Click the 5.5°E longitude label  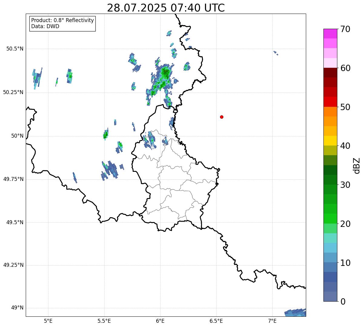point(104,321)
